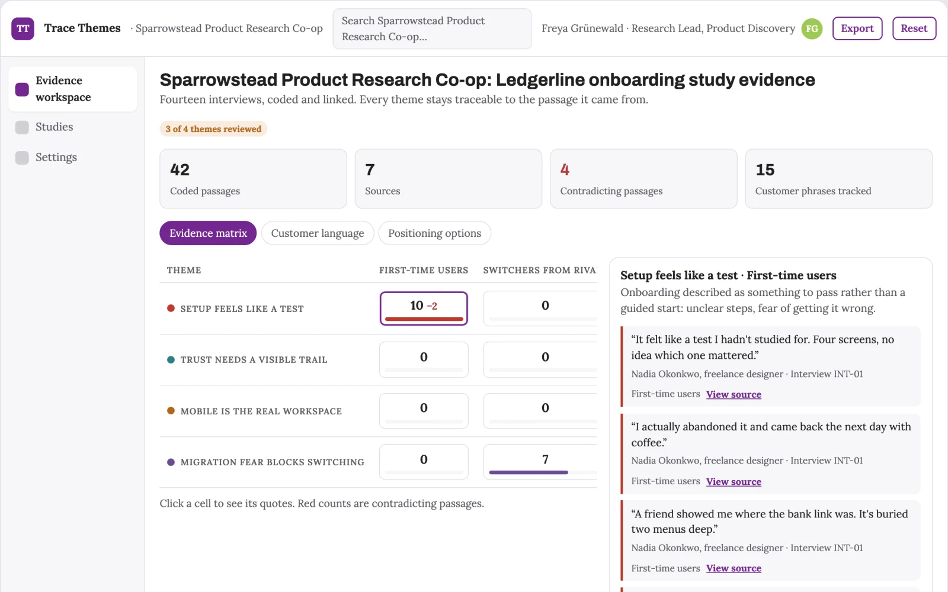This screenshot has height=592, width=948.
Task: Click the teal dot beside Trust needs a visible trail
Action: [x=171, y=359]
